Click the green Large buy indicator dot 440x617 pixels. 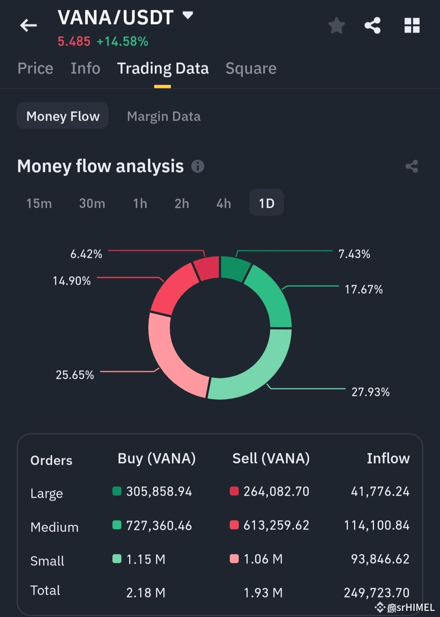[117, 492]
